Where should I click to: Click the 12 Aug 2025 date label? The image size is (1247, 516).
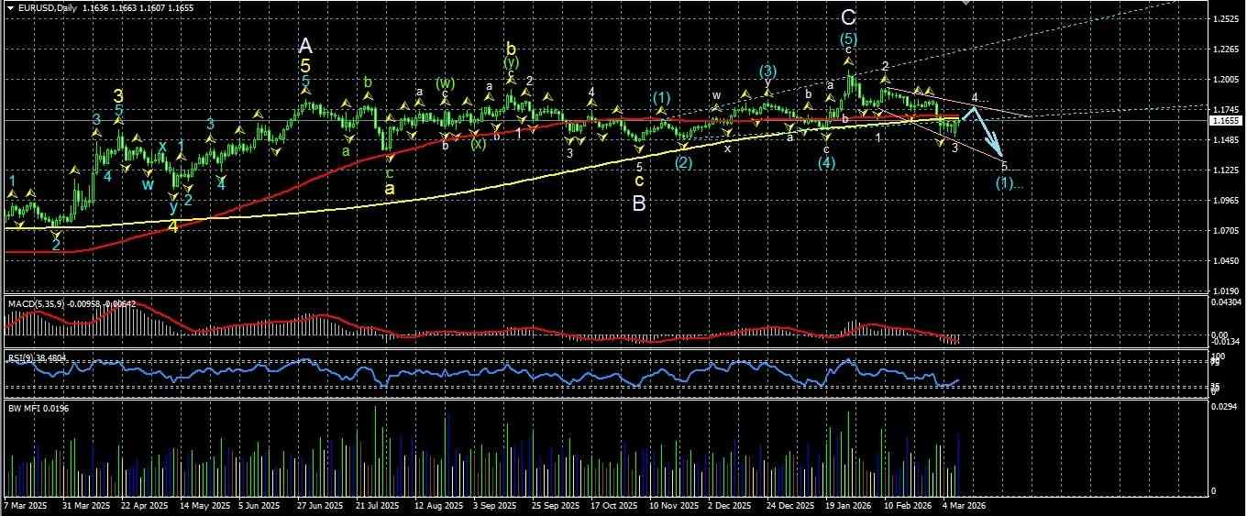(x=438, y=505)
